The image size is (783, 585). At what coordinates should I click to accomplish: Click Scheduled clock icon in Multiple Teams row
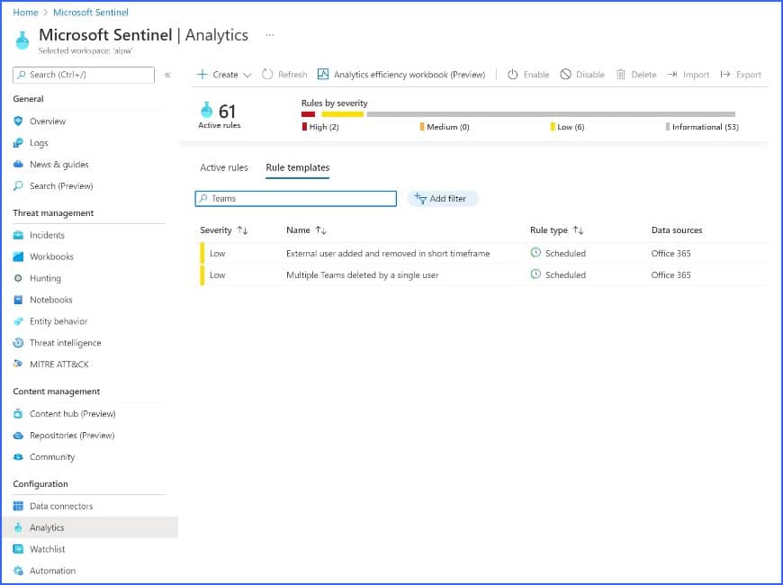coord(535,274)
